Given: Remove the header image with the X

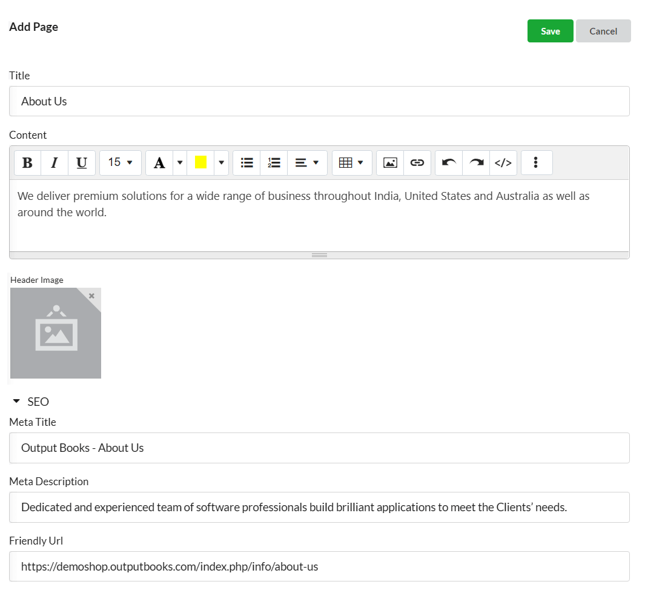Looking at the screenshot, I should [x=91, y=296].
